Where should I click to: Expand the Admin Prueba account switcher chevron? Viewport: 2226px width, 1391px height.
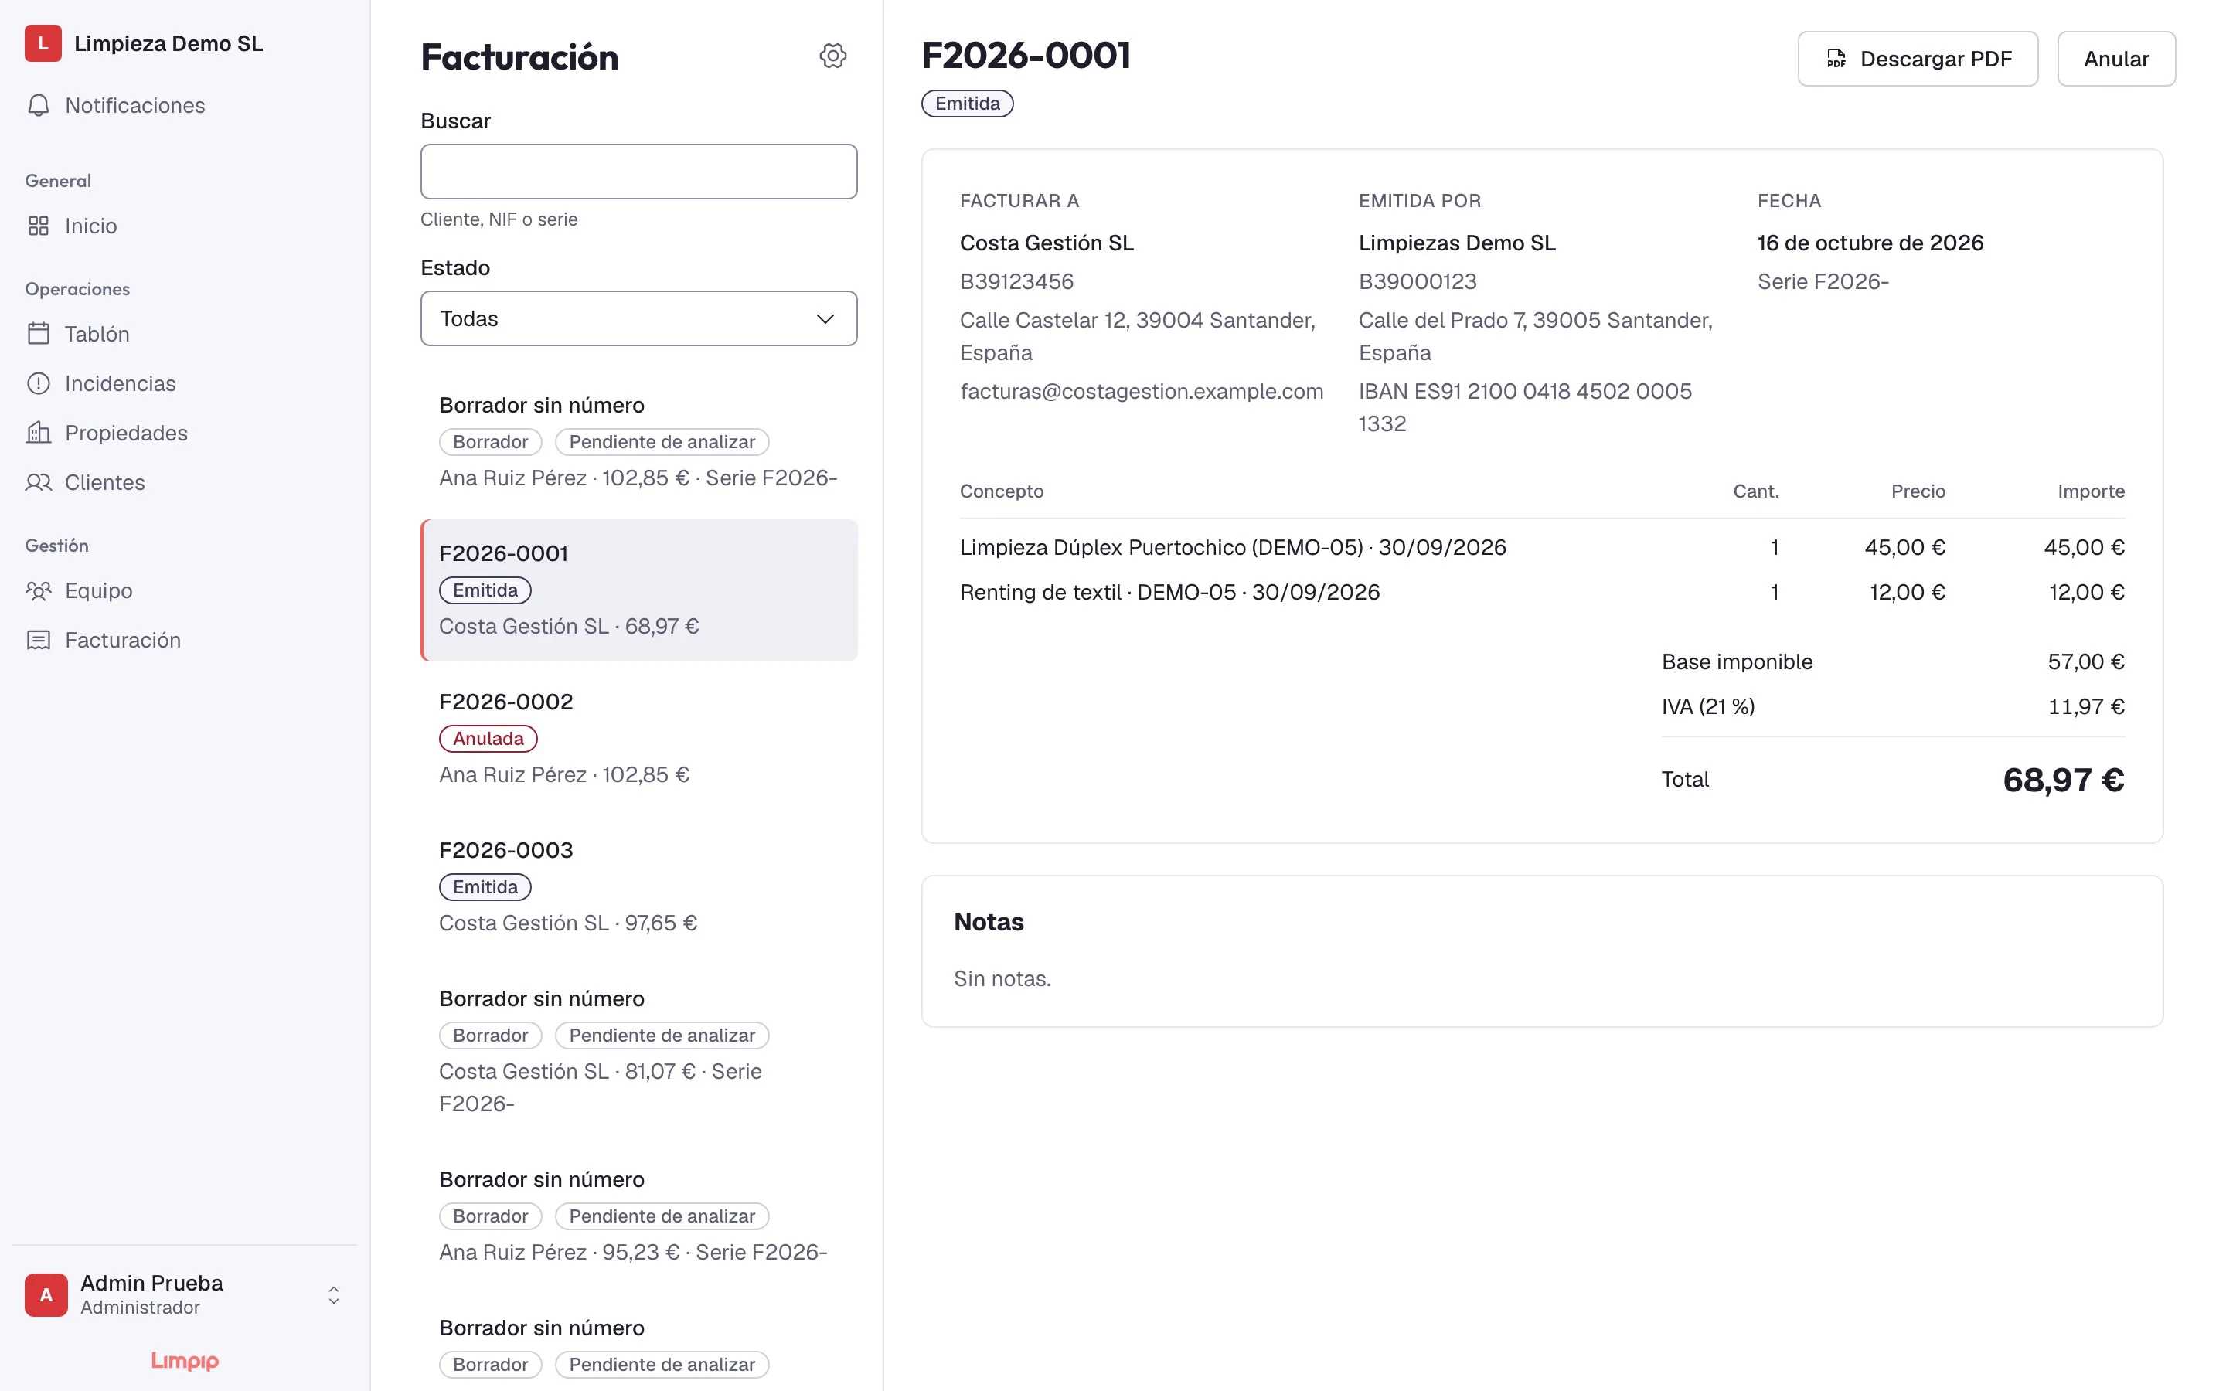point(334,1294)
